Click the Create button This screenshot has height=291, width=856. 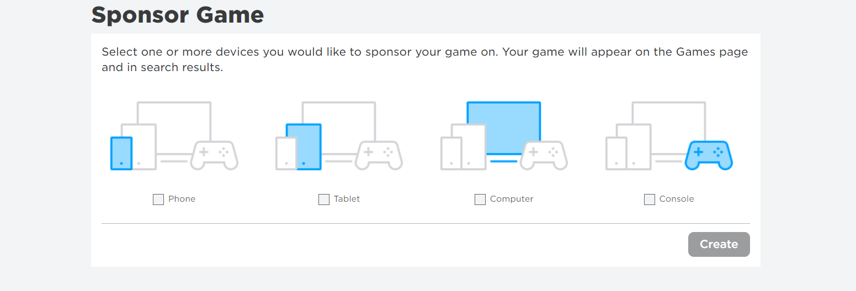[x=719, y=244]
